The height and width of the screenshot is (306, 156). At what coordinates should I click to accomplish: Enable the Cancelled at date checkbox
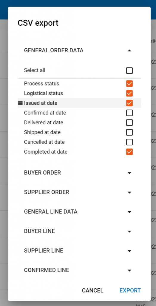click(129, 142)
